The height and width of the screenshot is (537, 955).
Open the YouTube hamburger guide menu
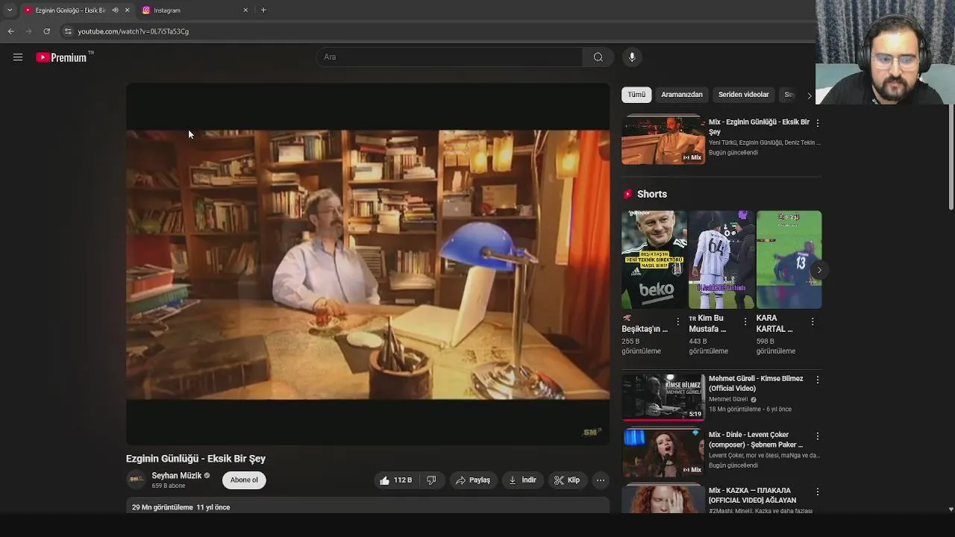18,57
